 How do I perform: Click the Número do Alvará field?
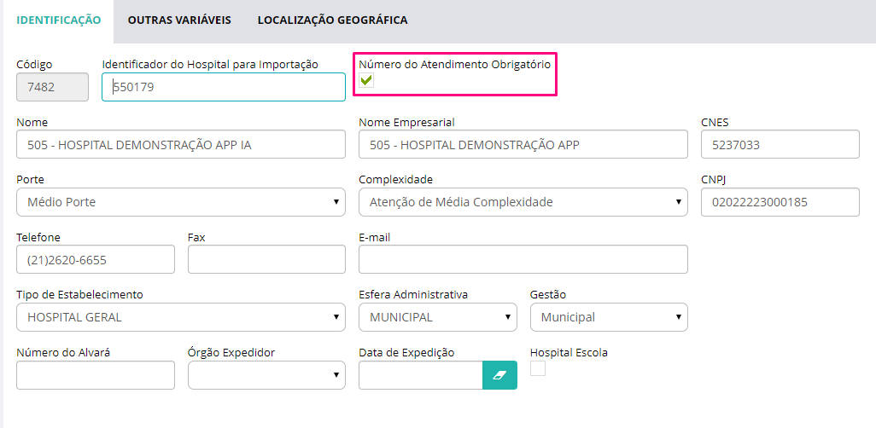96,375
